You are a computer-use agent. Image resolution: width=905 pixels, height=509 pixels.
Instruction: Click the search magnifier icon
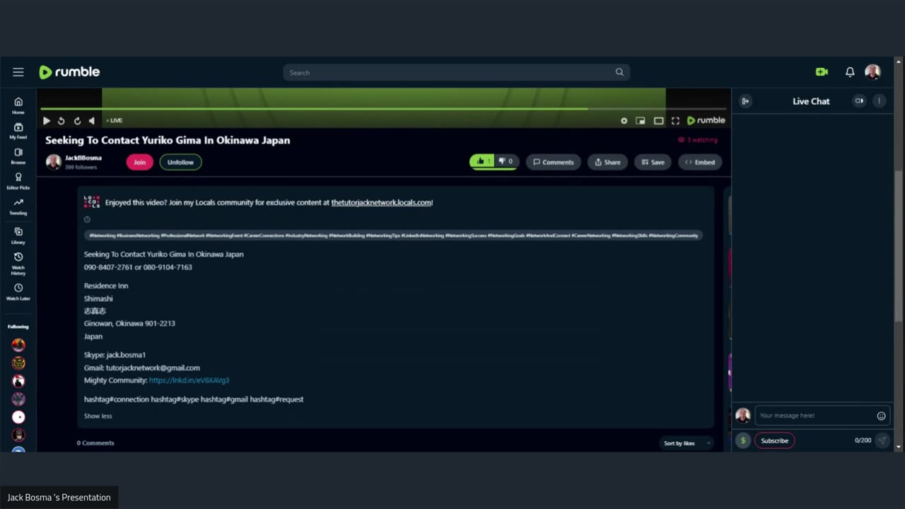[619, 72]
